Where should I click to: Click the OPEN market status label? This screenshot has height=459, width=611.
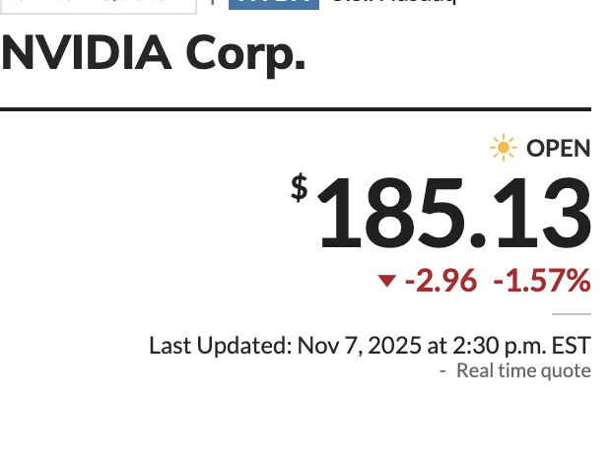[x=558, y=149]
